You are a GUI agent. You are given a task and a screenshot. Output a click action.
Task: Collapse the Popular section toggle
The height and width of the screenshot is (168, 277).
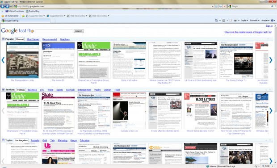[3, 39]
